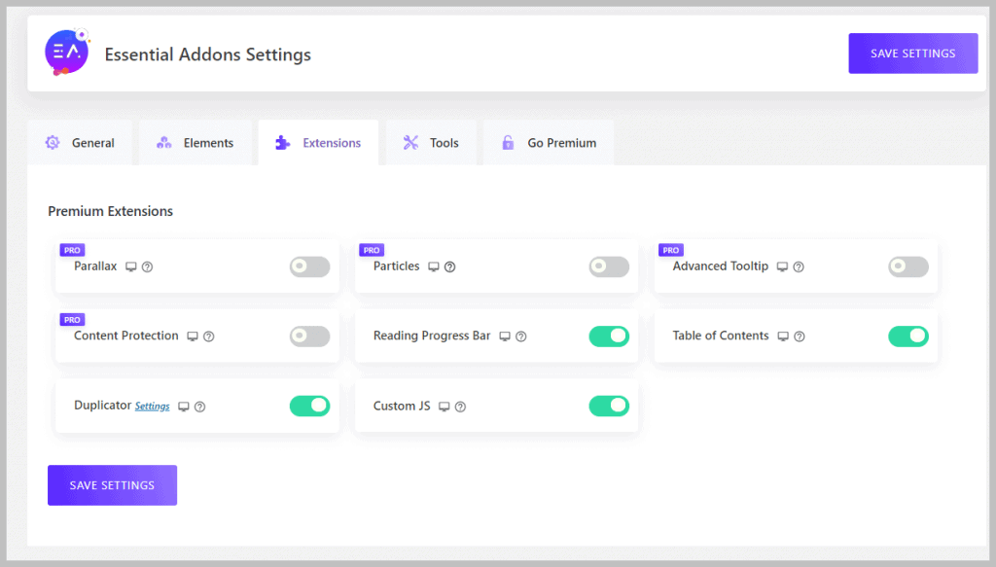Open Reading Progress Bar demo monitor icon
The width and height of the screenshot is (996, 567).
505,337
